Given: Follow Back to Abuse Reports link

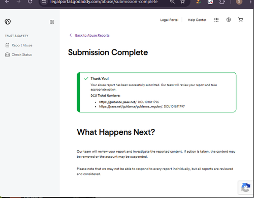Looking at the screenshot, I should tap(92, 35).
